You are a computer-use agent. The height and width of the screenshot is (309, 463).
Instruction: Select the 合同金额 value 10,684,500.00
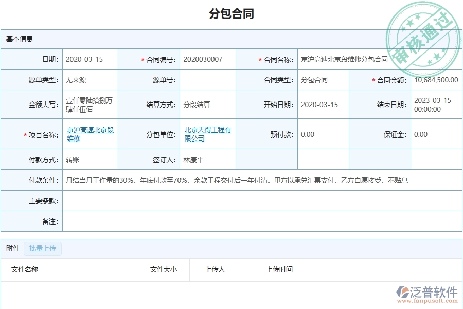pyautogui.click(x=434, y=80)
